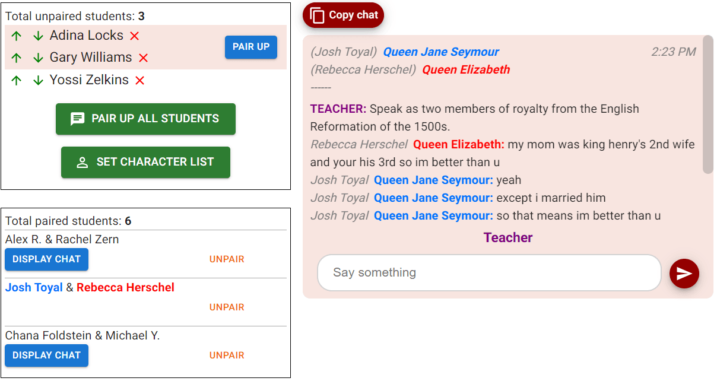Move Adina Locks down in the unpaired list
The image size is (717, 381).
[x=38, y=35]
